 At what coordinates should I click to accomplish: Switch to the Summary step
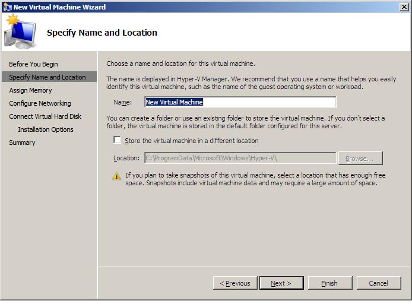[x=22, y=142]
